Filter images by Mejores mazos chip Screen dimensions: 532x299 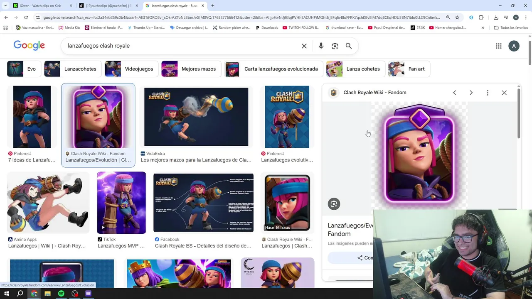191,69
